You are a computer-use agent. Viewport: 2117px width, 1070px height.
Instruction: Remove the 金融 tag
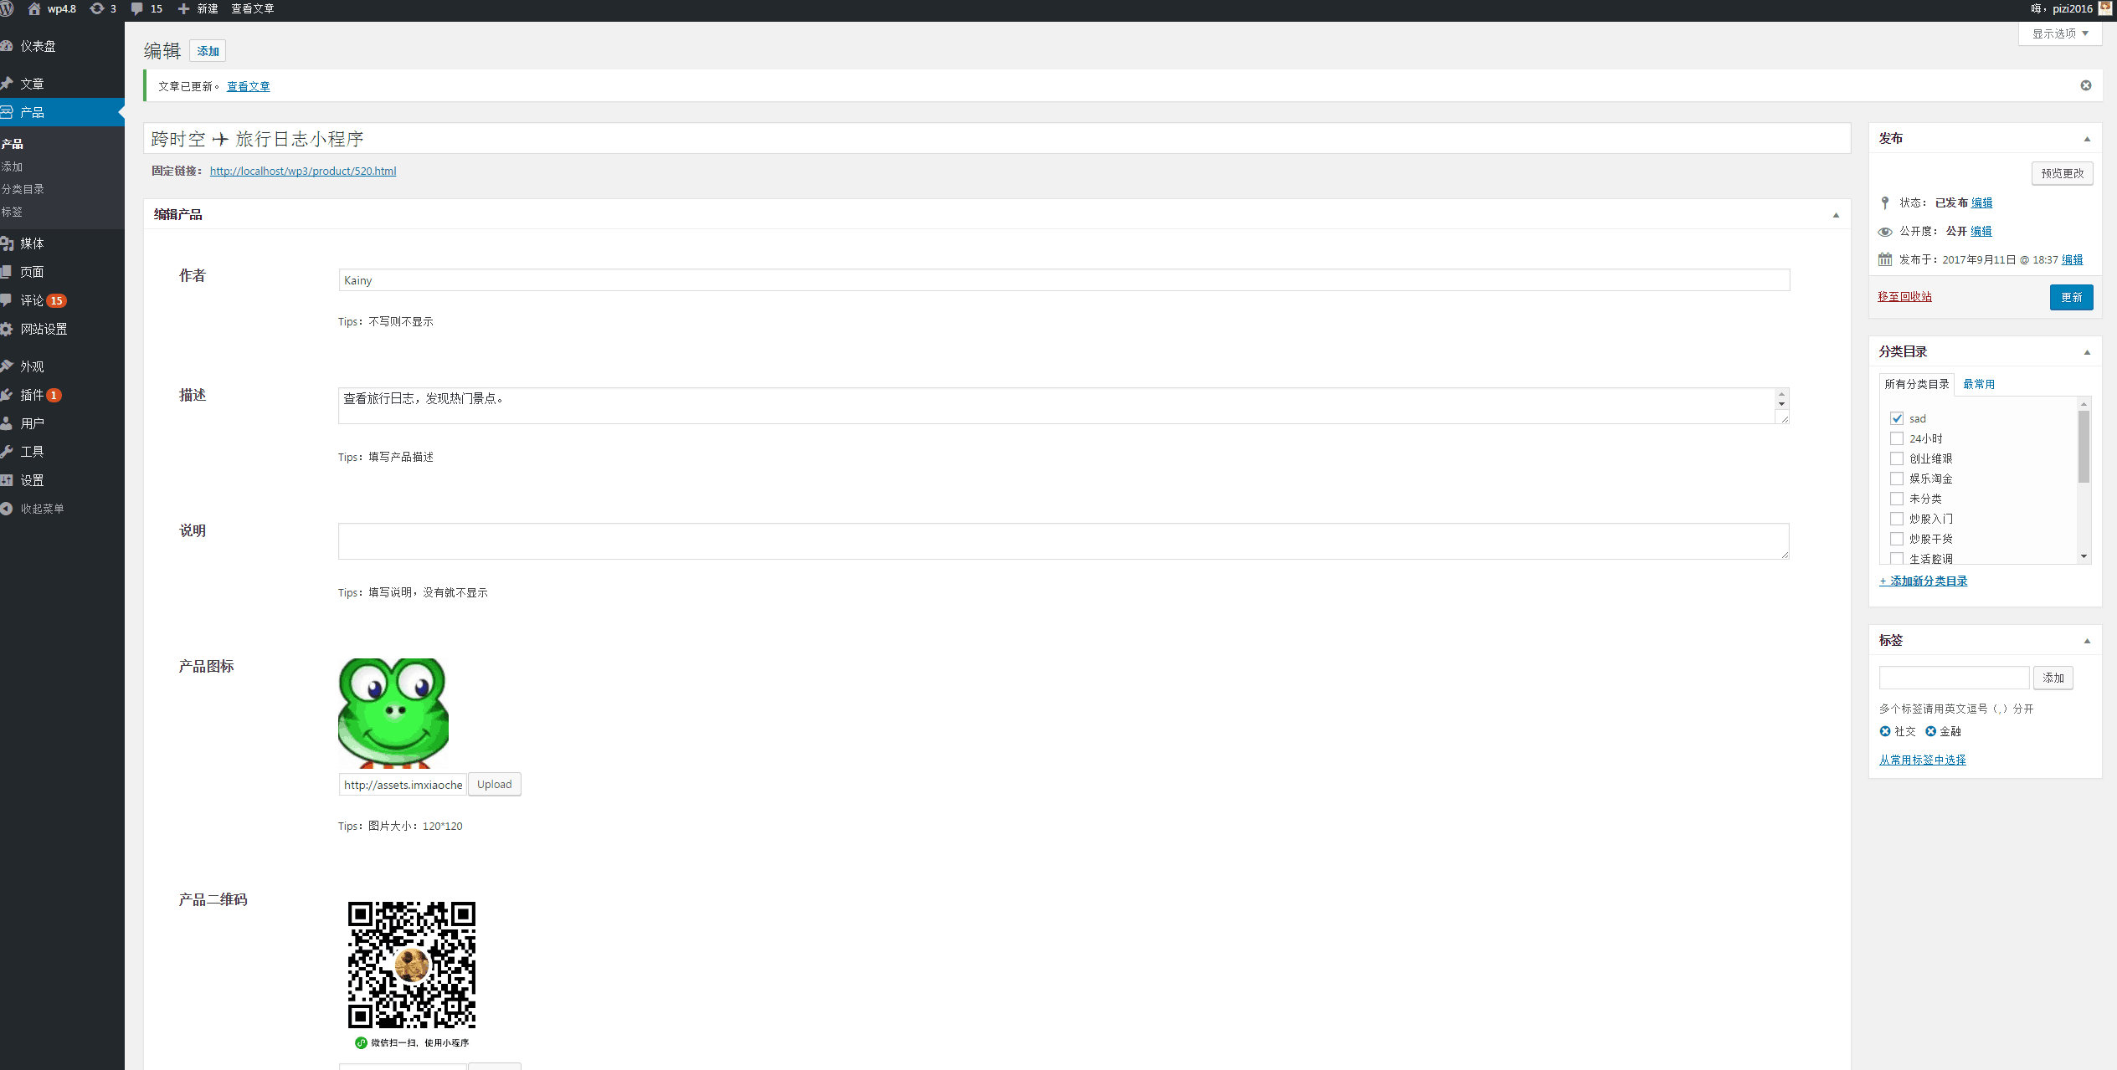pos(1930,731)
